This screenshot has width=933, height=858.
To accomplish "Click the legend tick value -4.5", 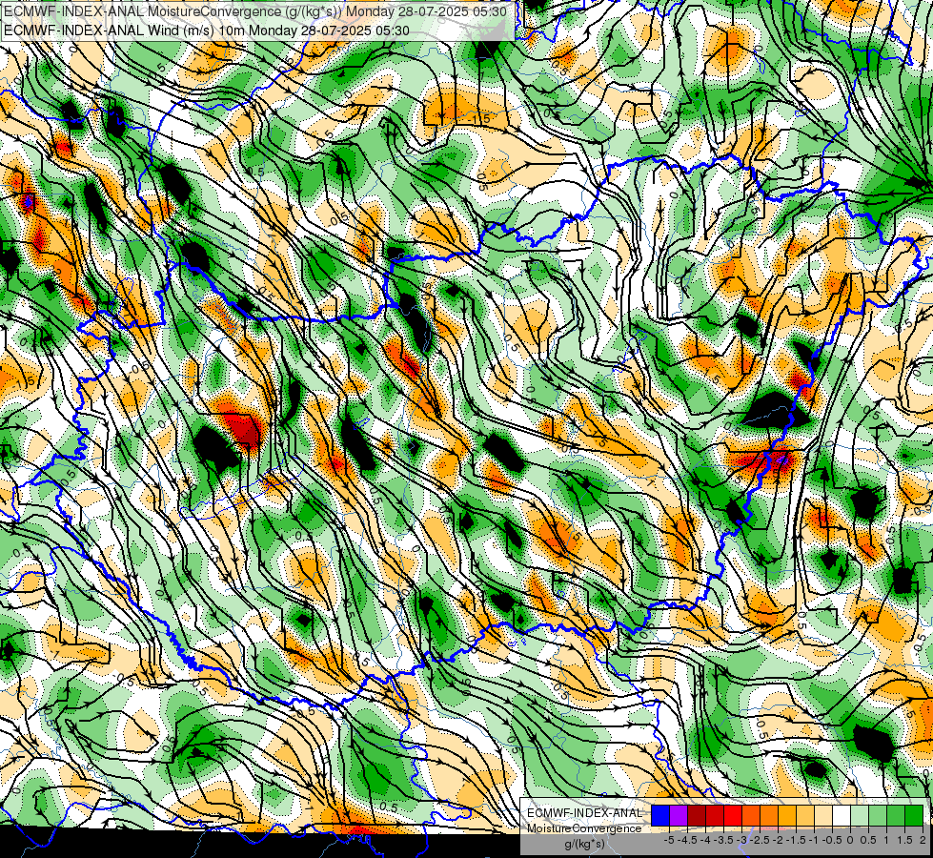I will pos(687,840).
